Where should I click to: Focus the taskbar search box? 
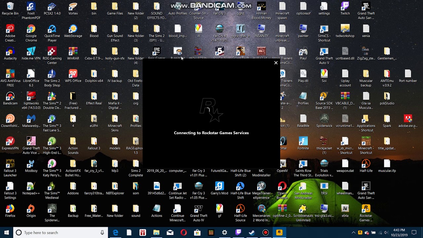60,232
